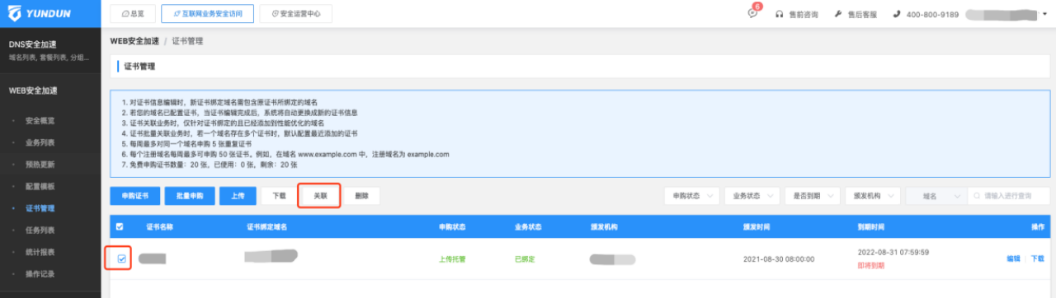
Task: Click 证书名称 column header
Action: tap(161, 226)
